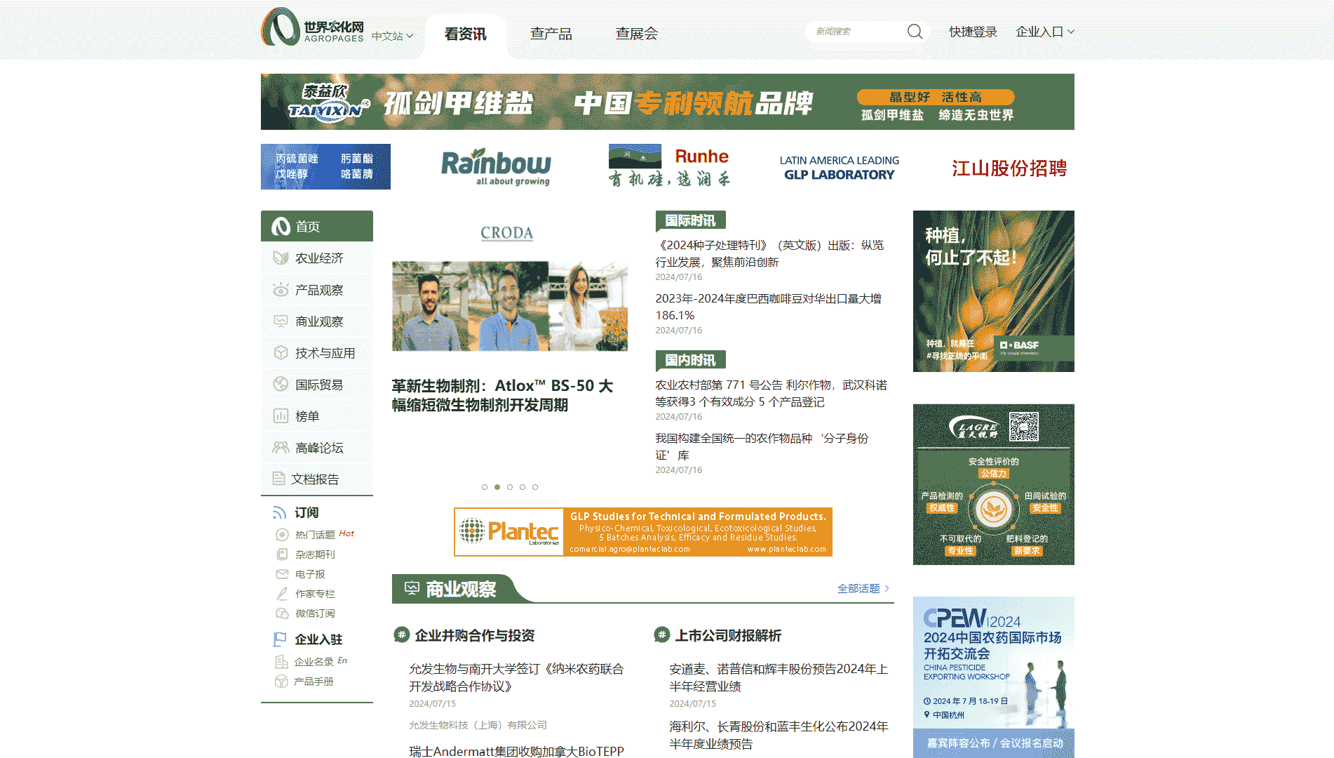This screenshot has height=758, width=1334.
Task: Open the 国际时讯 section heading
Action: (690, 220)
